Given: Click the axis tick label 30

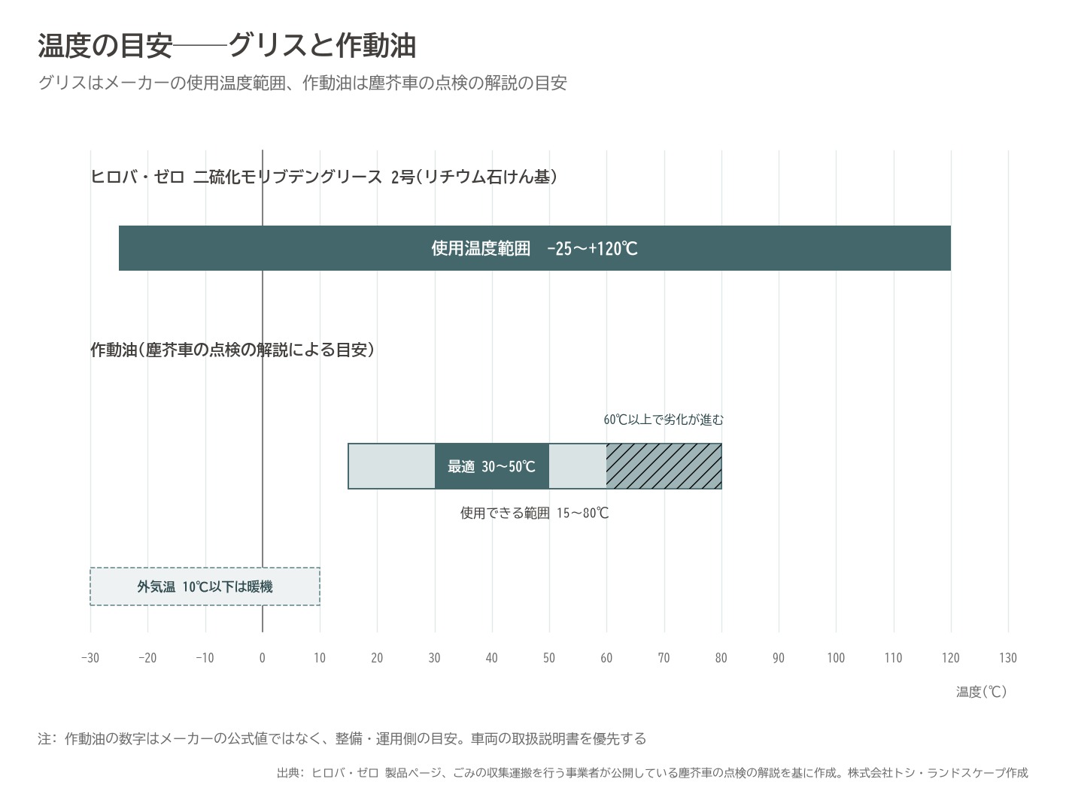Looking at the screenshot, I should point(435,658).
